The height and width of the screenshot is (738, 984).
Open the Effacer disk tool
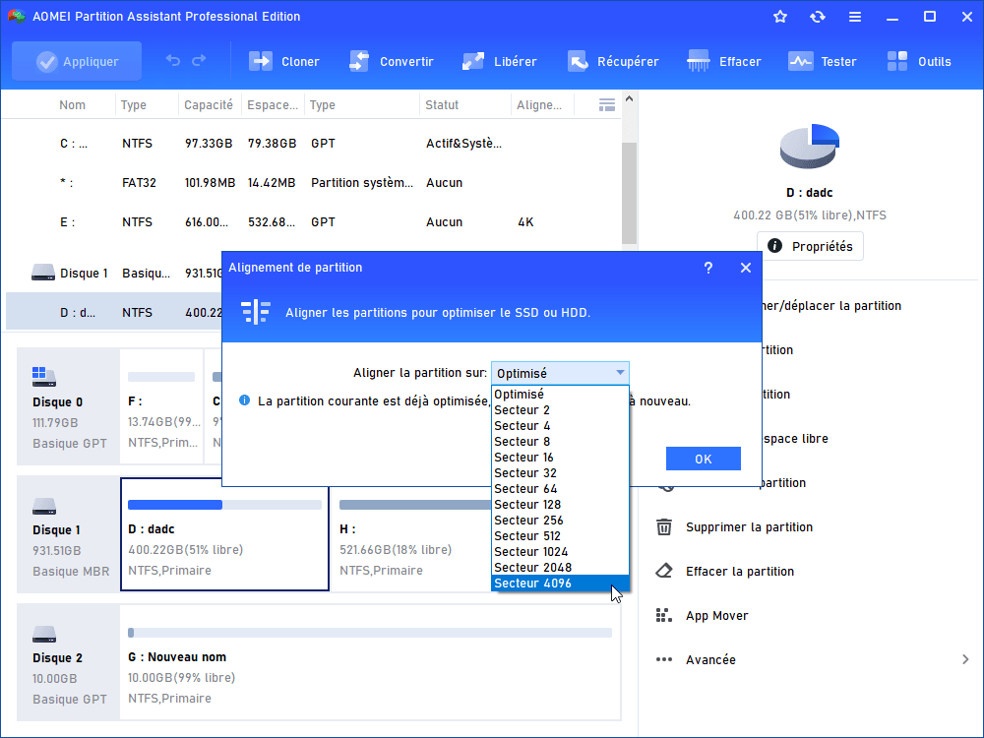(x=700, y=61)
